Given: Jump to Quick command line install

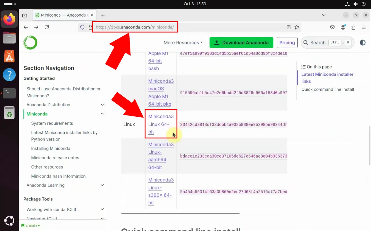Looking at the screenshot, I should (x=328, y=89).
